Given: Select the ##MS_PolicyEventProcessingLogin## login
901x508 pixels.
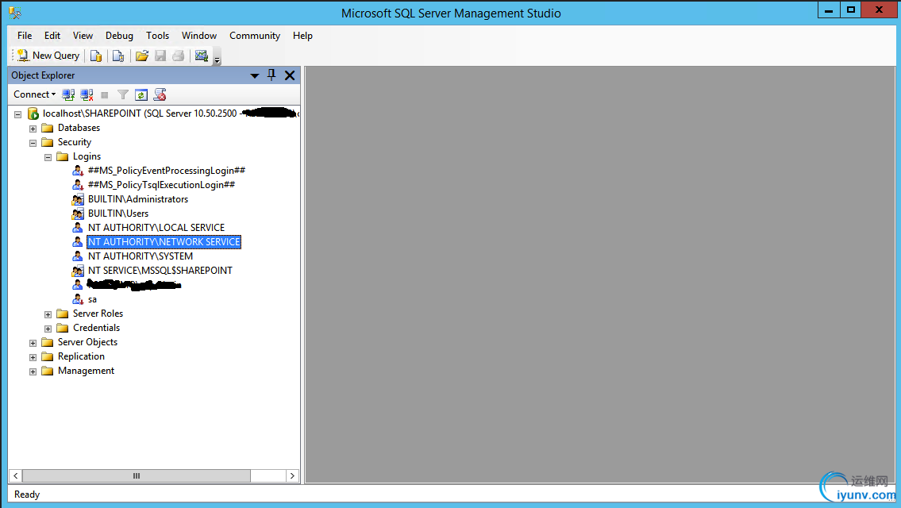Looking at the screenshot, I should point(167,170).
